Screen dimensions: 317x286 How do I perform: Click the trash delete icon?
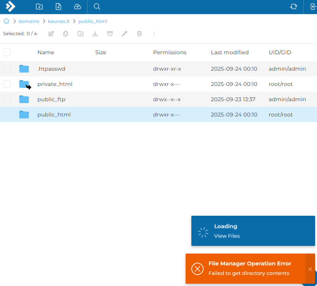point(139,34)
